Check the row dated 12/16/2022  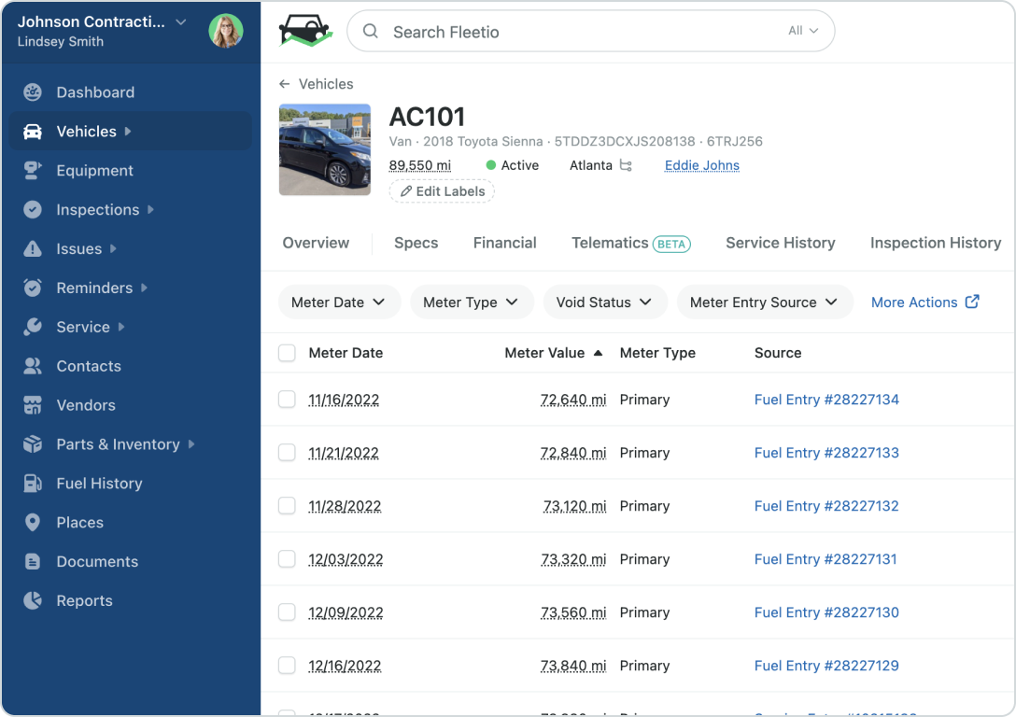point(287,665)
